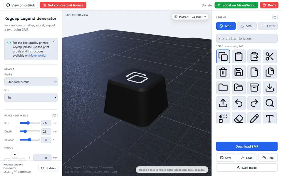Click Get commercial license button

[63, 5]
